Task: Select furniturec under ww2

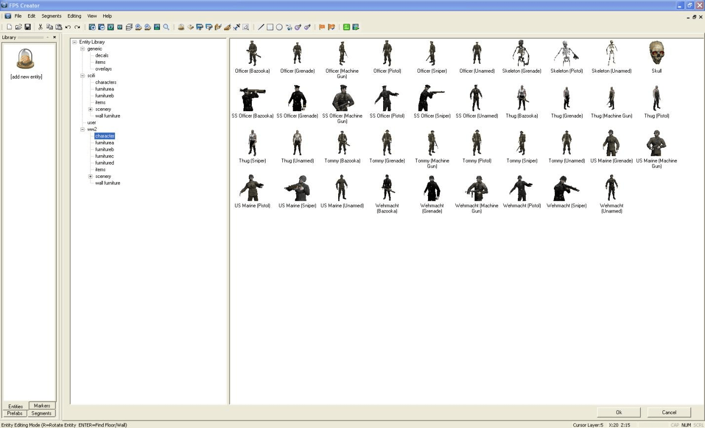Action: pos(104,156)
